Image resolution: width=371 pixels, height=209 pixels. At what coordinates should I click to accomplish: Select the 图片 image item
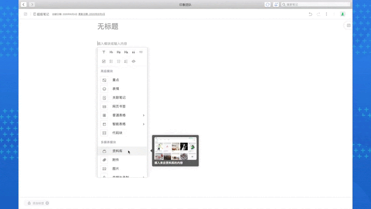click(123, 169)
